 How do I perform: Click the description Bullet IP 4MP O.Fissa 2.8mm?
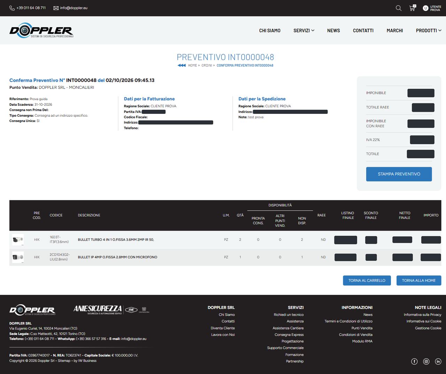117,257
